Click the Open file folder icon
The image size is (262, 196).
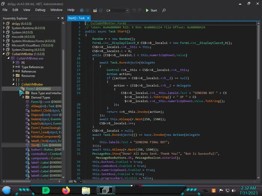coord(95,10)
